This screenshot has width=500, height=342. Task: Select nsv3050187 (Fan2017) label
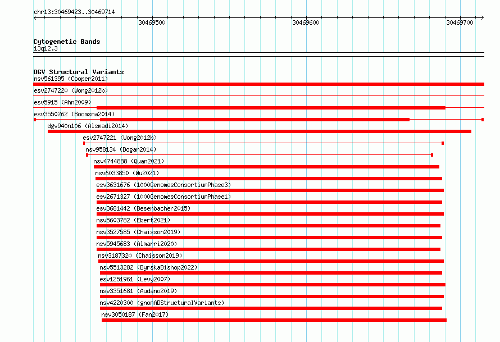click(135, 314)
